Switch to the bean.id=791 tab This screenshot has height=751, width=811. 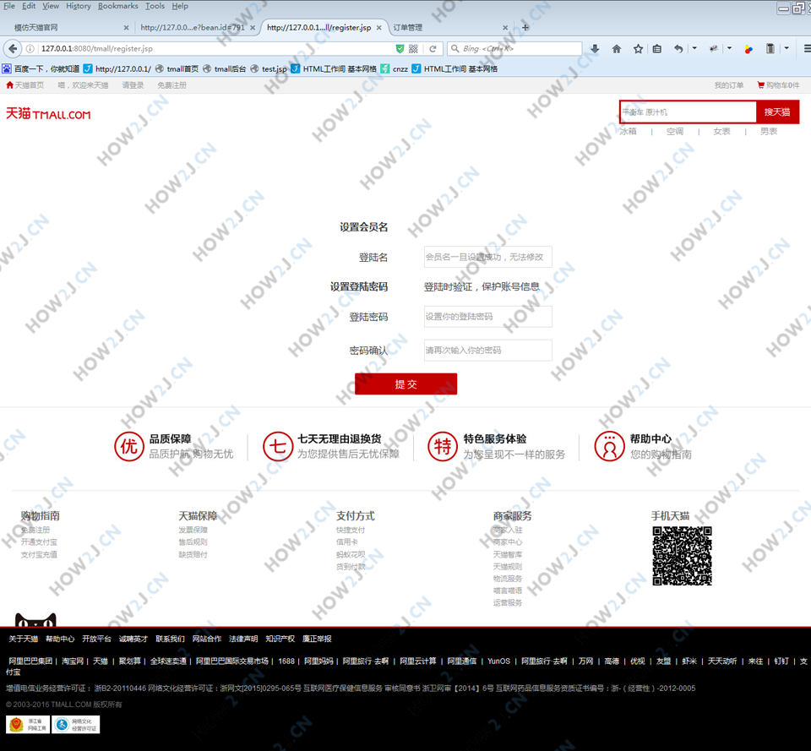(197, 28)
